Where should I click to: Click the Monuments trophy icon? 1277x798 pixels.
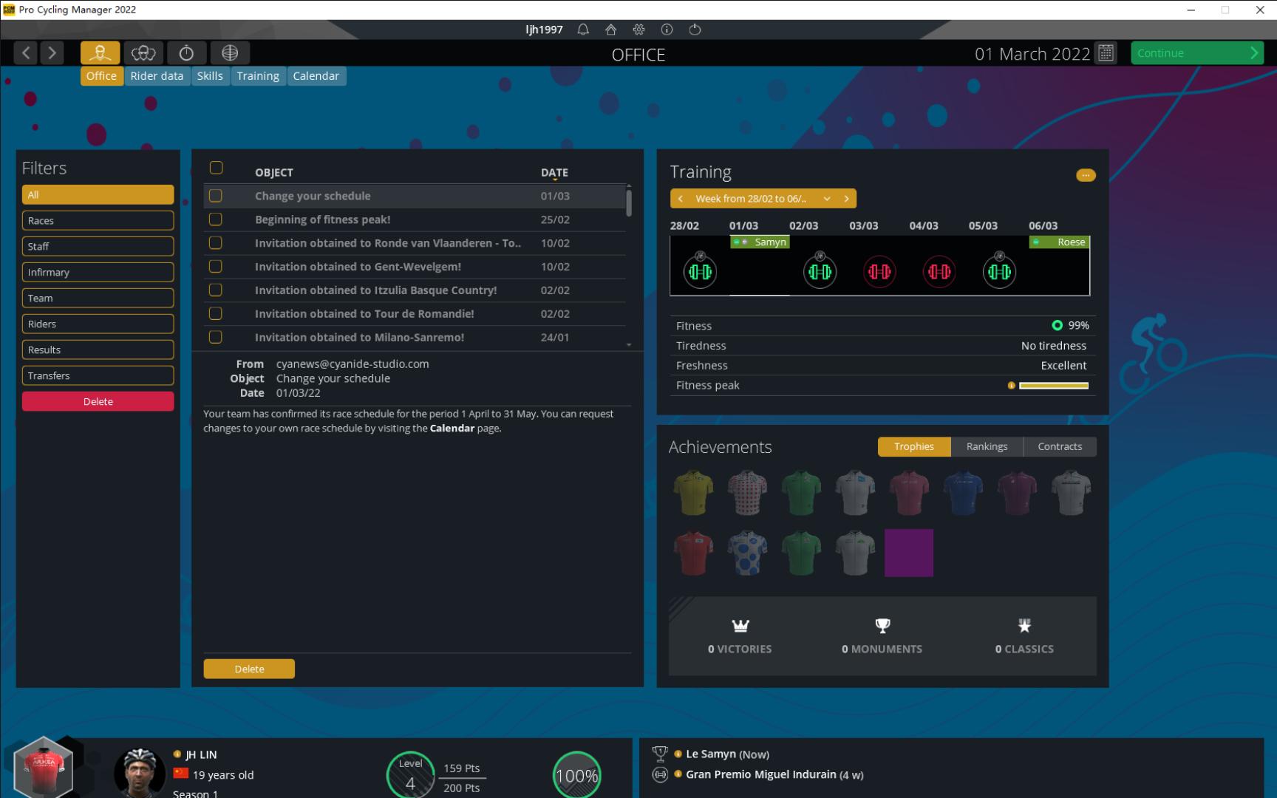coord(882,626)
